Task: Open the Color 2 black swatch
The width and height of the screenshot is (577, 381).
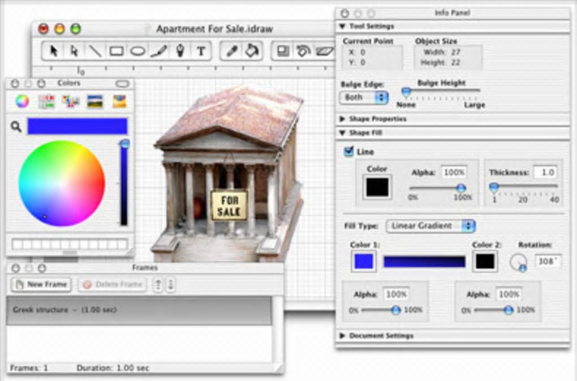Action: pyautogui.click(x=485, y=262)
